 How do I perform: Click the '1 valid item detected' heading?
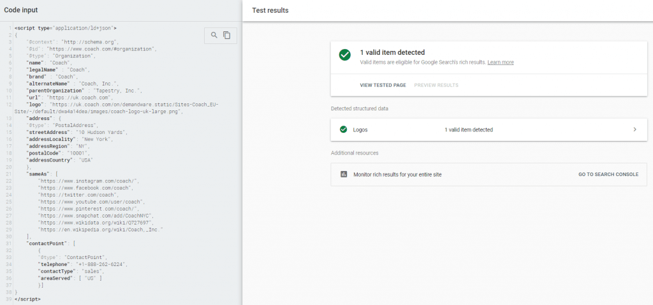[392, 53]
